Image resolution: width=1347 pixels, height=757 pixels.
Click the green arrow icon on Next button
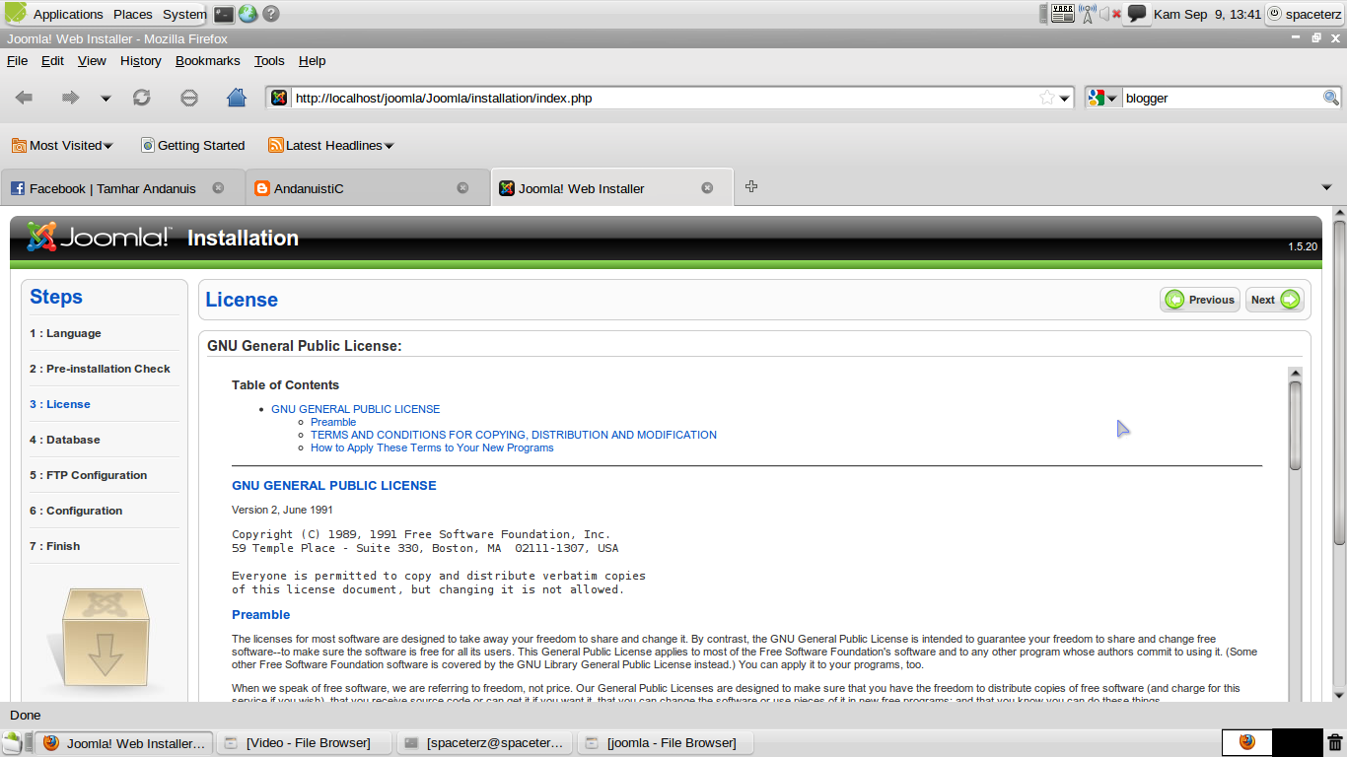coord(1290,300)
